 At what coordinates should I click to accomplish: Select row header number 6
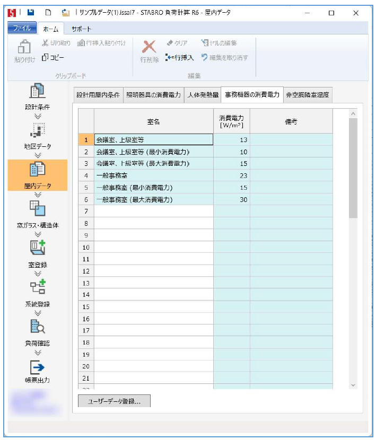(x=86, y=200)
